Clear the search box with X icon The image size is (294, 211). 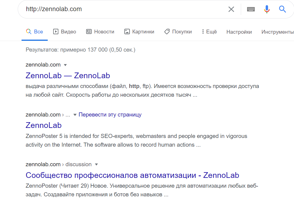coord(231,9)
